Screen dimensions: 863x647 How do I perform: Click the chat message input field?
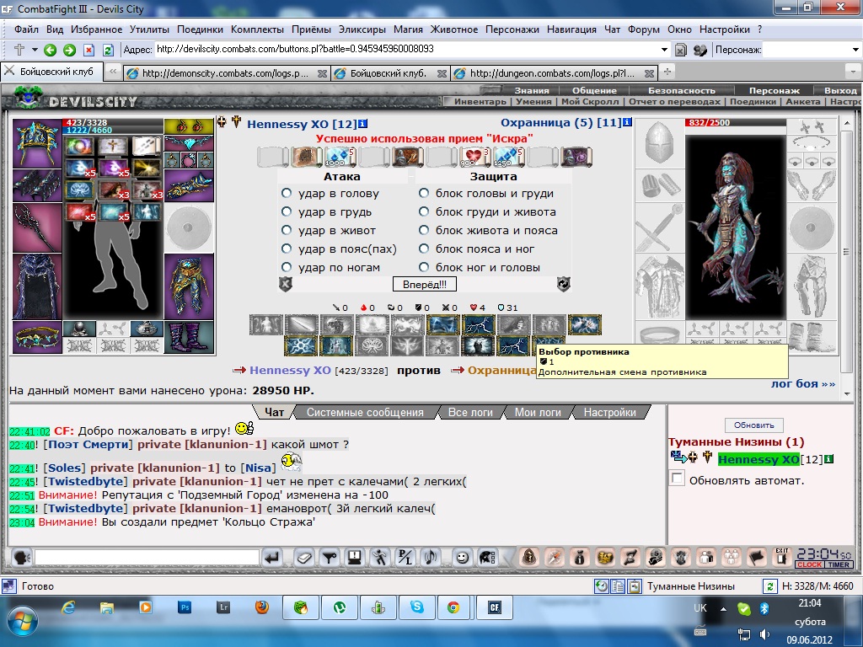(147, 558)
